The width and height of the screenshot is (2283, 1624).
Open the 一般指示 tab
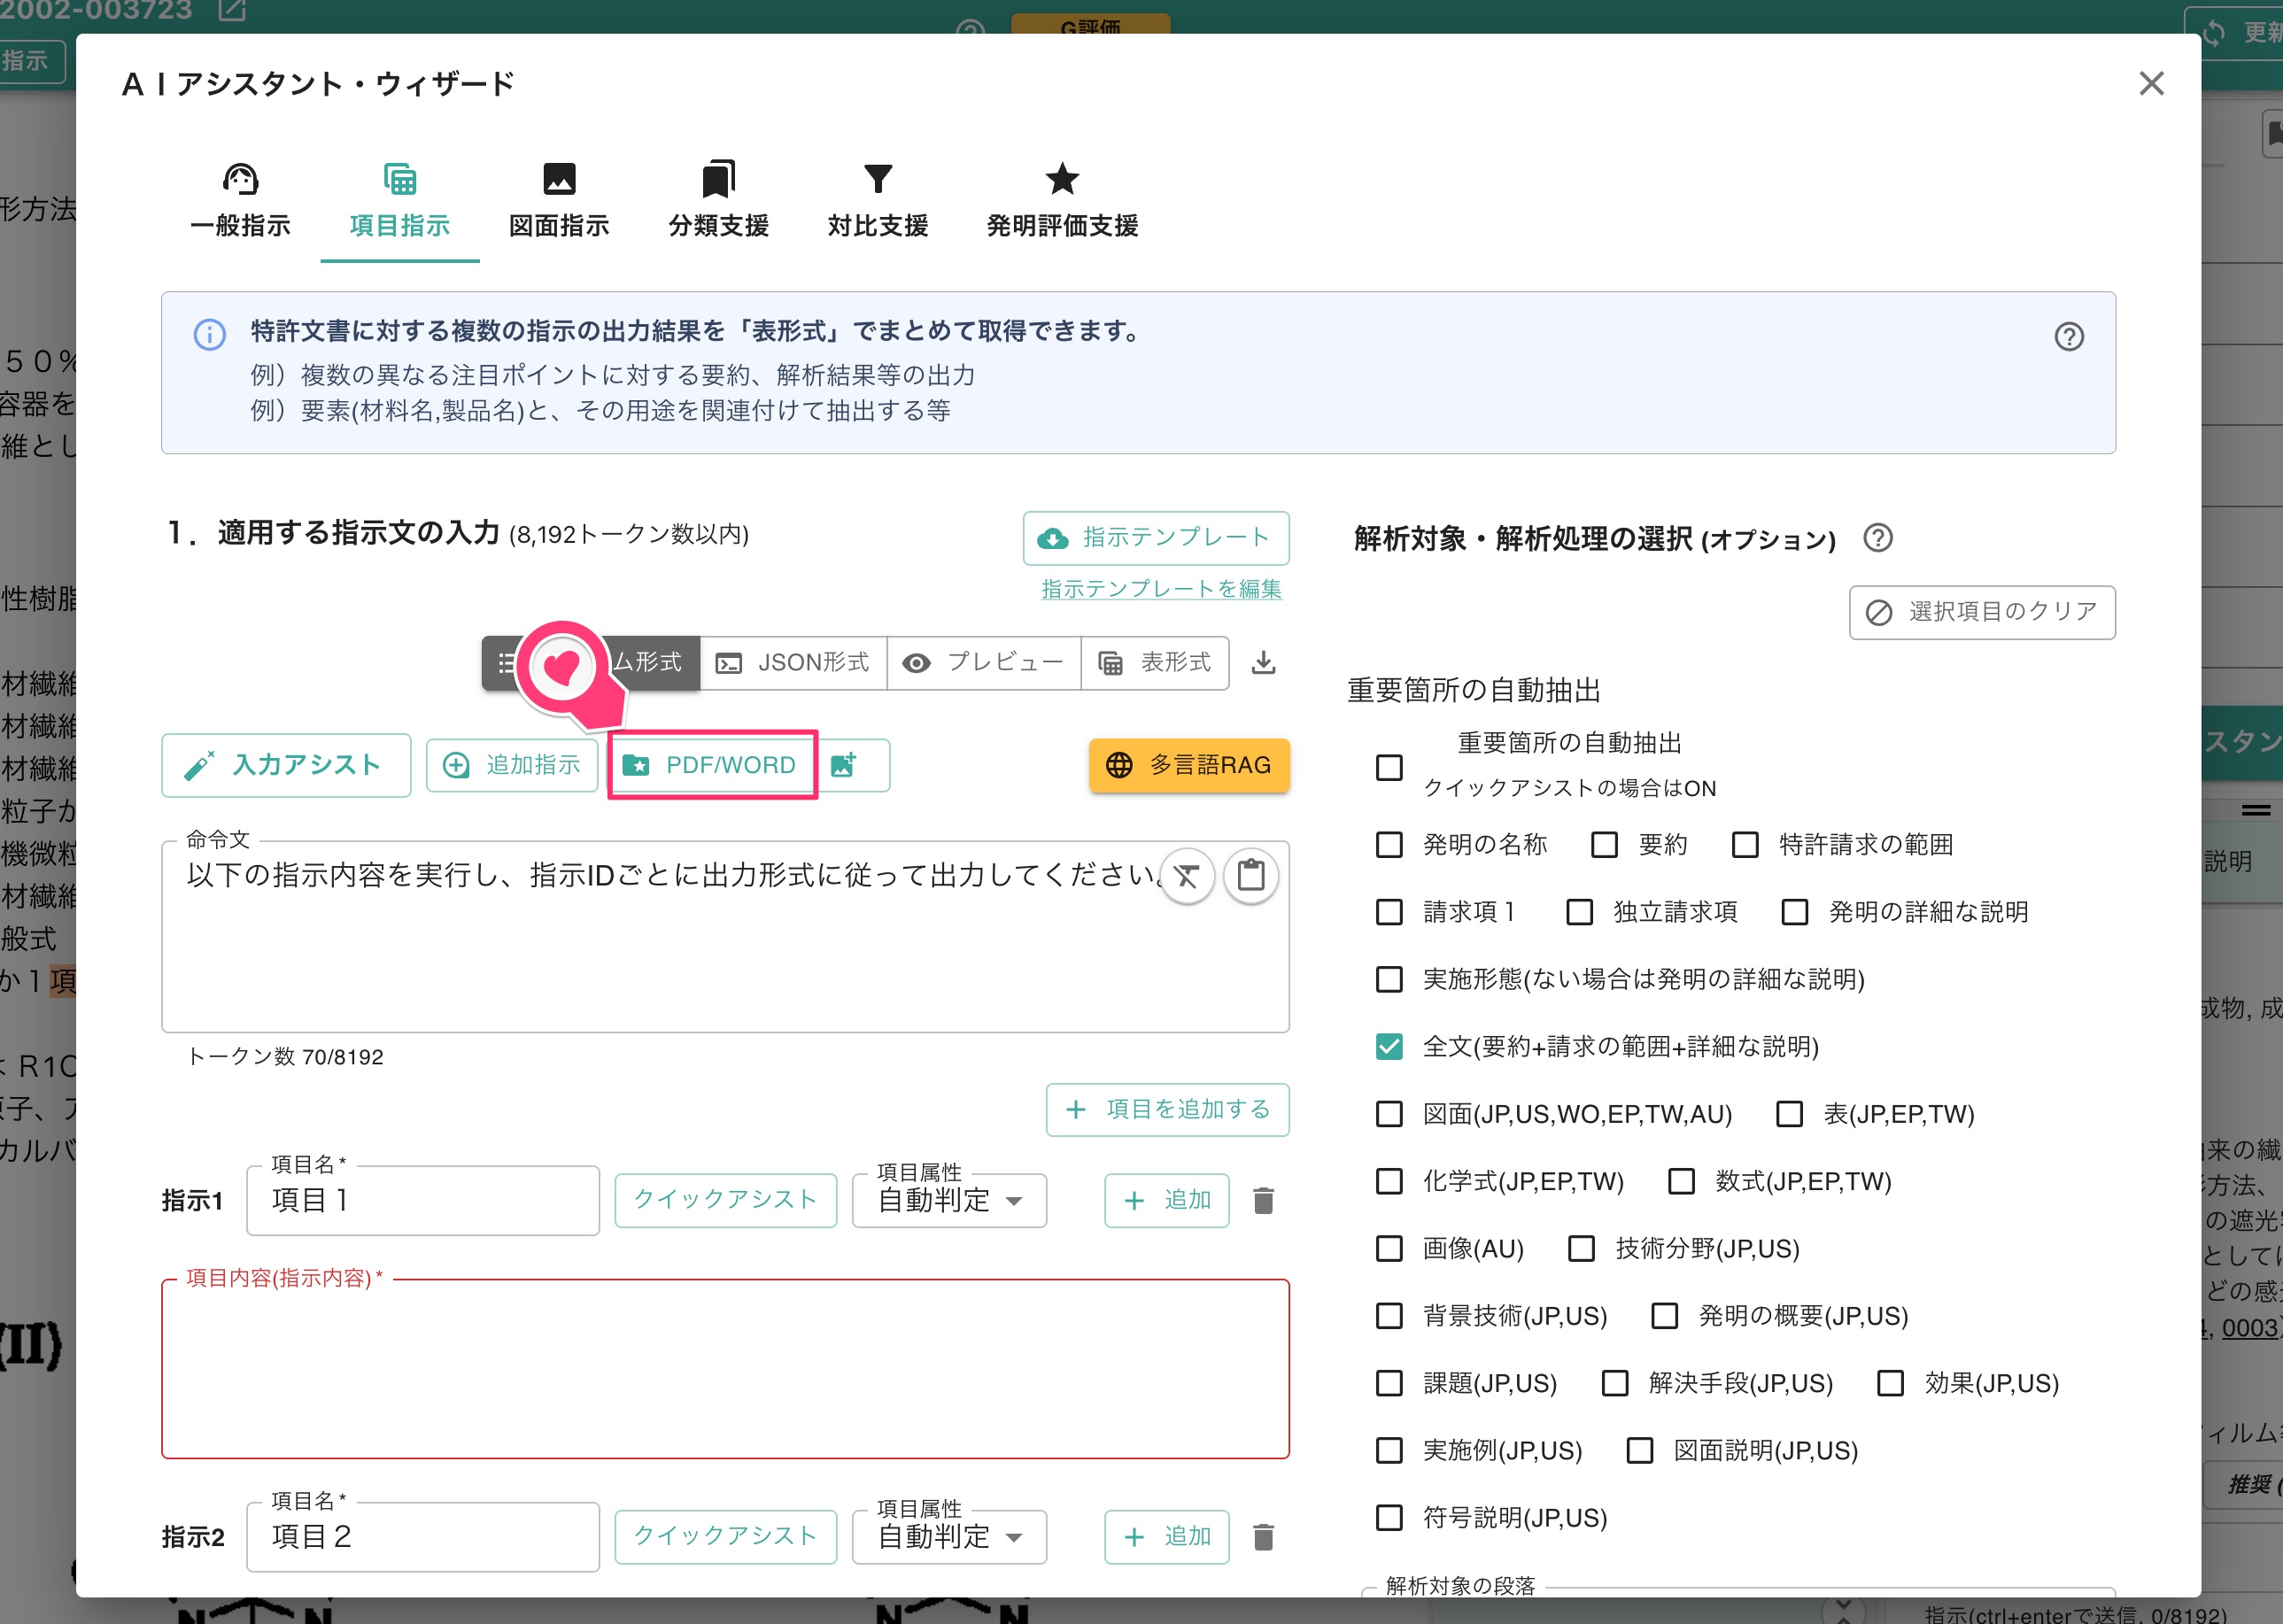[240, 201]
